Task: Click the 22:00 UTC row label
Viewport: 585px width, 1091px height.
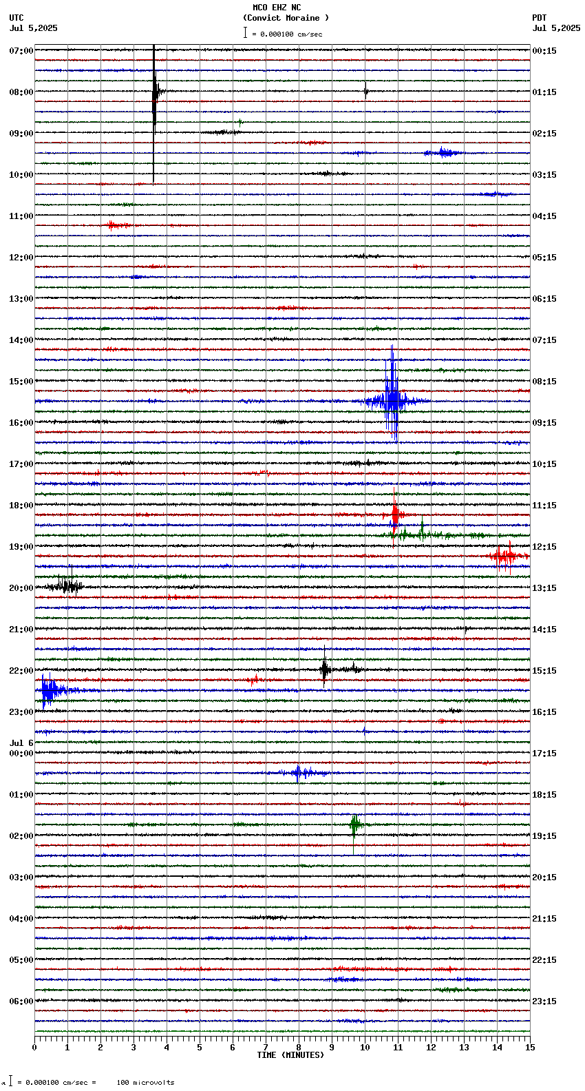Action: point(21,671)
